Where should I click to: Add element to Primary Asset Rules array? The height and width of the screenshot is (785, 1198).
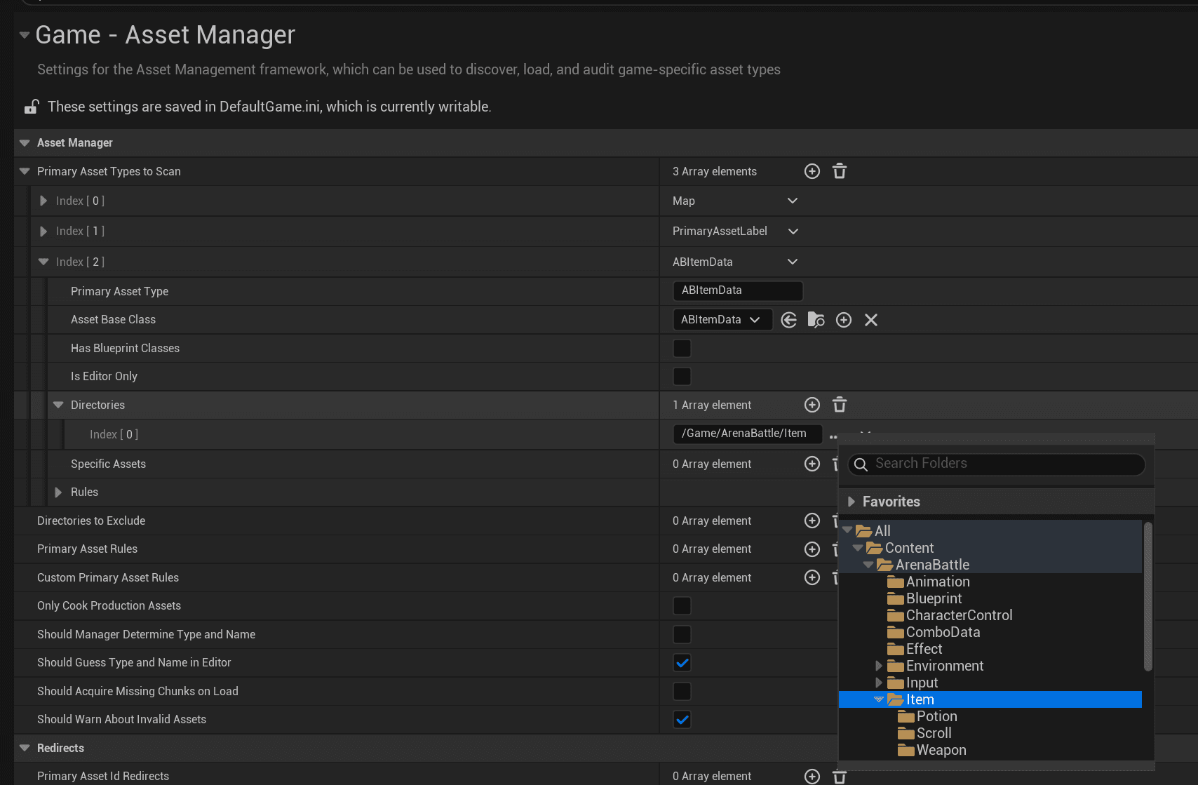pyautogui.click(x=812, y=549)
